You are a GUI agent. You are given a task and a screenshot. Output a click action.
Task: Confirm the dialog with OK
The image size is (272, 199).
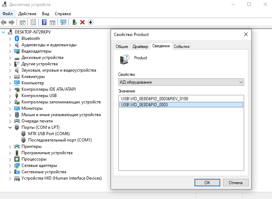[x=207, y=183]
